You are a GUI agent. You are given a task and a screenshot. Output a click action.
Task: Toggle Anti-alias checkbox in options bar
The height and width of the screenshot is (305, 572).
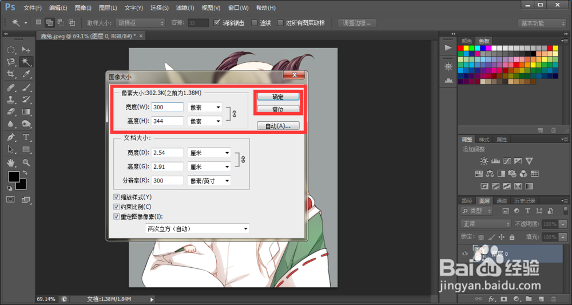coord(217,23)
